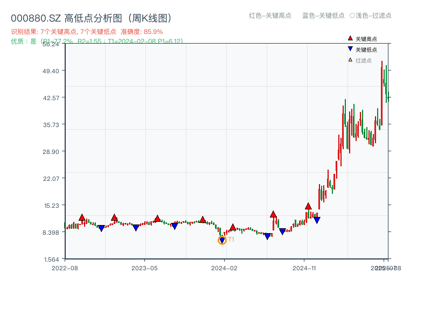Select the fifth blue key-low triangle from the left
This screenshot has height=323, width=431.
[267, 236]
